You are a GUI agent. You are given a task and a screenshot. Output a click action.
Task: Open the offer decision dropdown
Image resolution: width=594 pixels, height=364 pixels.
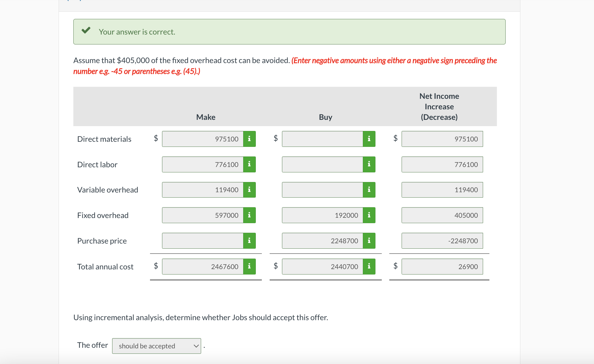click(x=156, y=346)
